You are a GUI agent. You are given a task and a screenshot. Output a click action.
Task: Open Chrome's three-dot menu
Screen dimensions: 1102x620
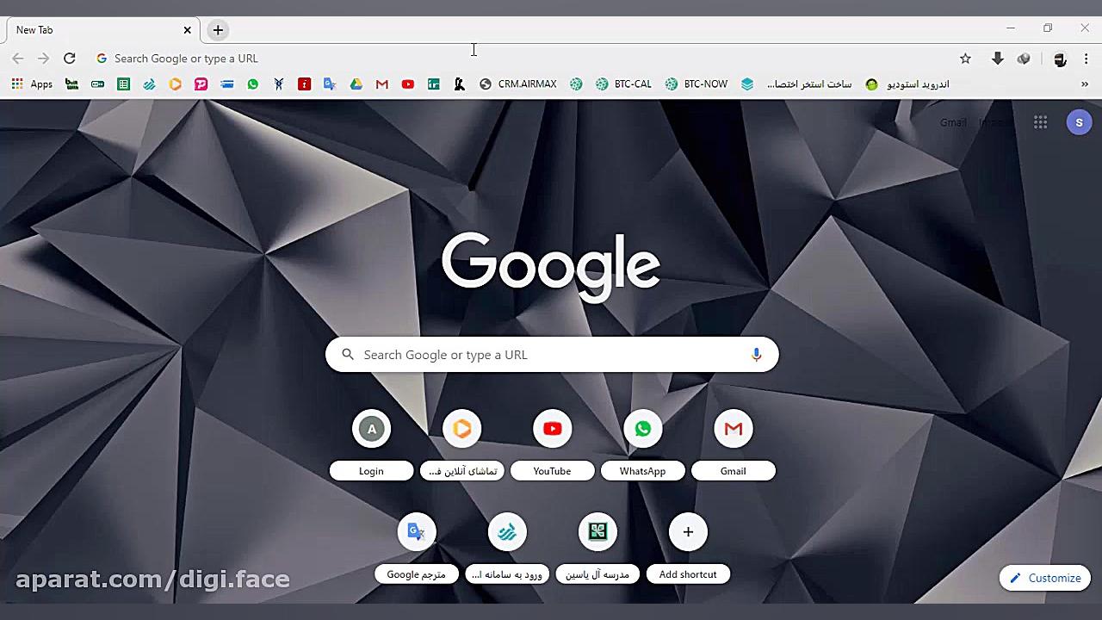[1087, 59]
